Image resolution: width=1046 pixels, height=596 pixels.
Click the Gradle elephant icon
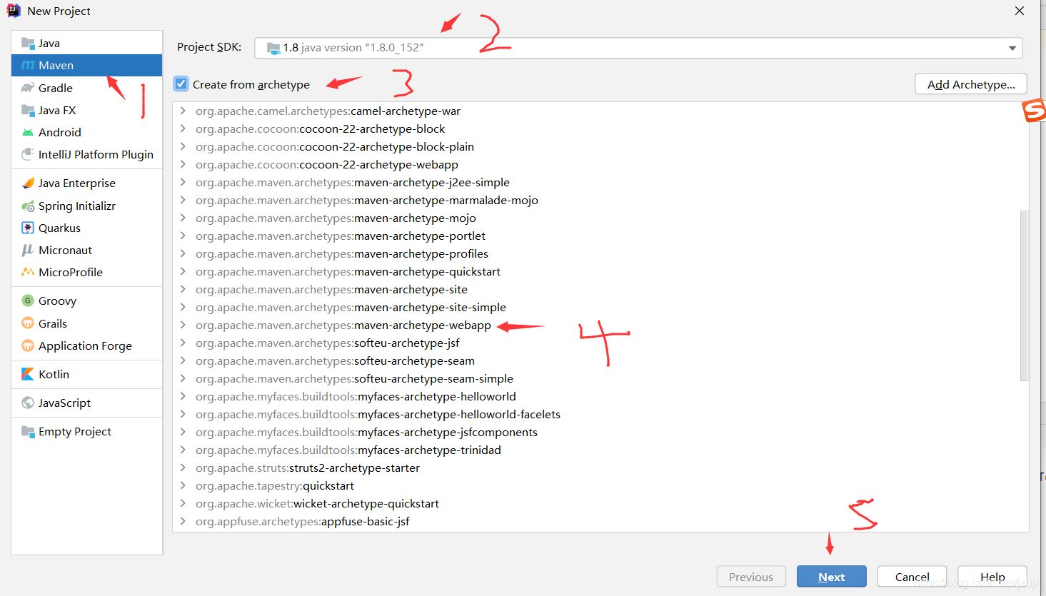point(28,88)
